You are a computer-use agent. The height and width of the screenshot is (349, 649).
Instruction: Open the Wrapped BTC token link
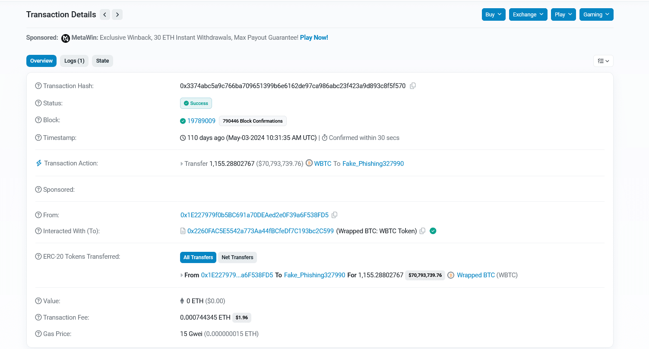pos(476,275)
